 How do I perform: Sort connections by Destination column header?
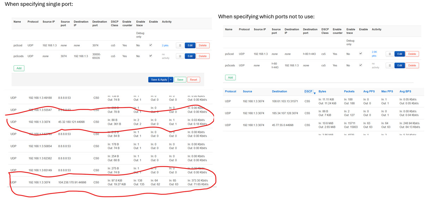point(279,91)
